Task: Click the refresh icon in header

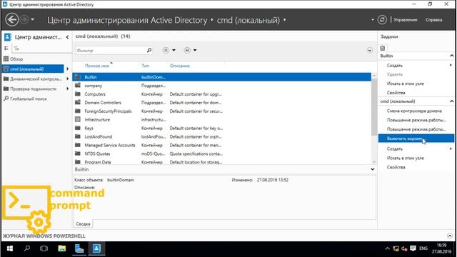Action: coord(382,20)
